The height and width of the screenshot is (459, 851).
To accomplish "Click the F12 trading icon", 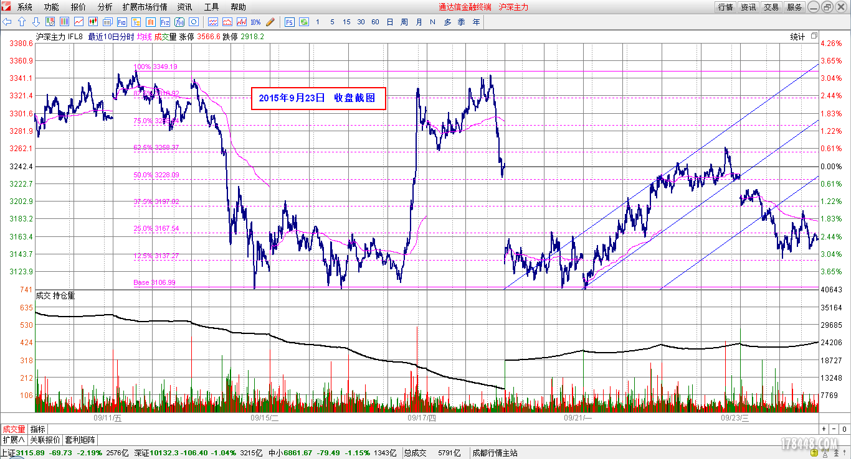I will (x=165, y=22).
